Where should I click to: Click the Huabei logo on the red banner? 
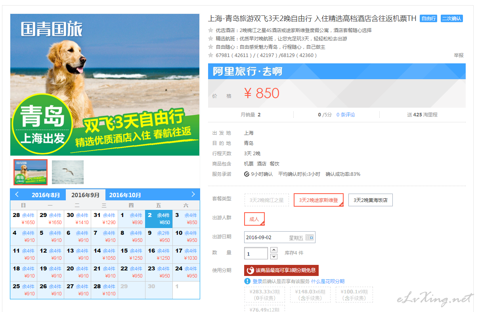coord(250,270)
